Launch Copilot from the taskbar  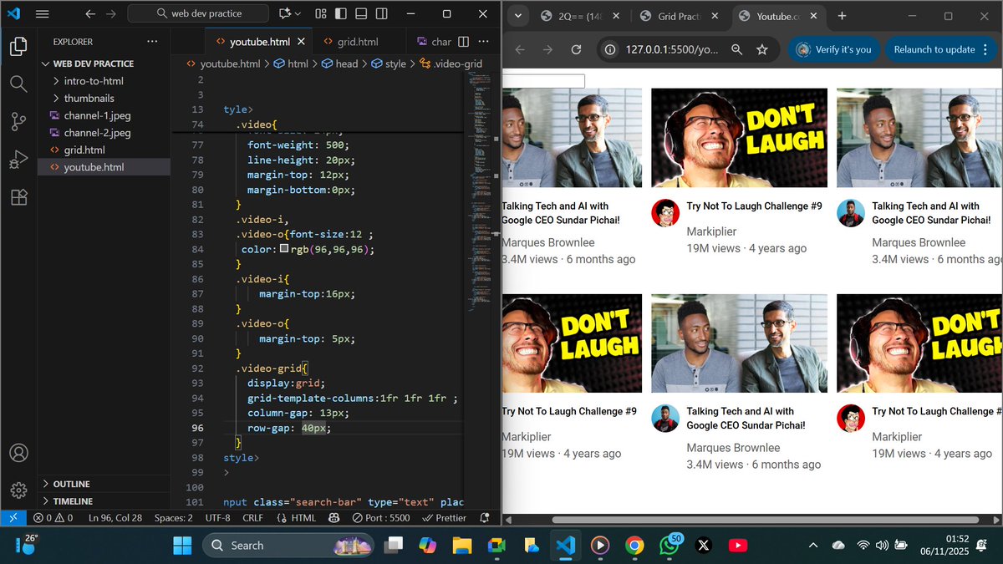(427, 546)
